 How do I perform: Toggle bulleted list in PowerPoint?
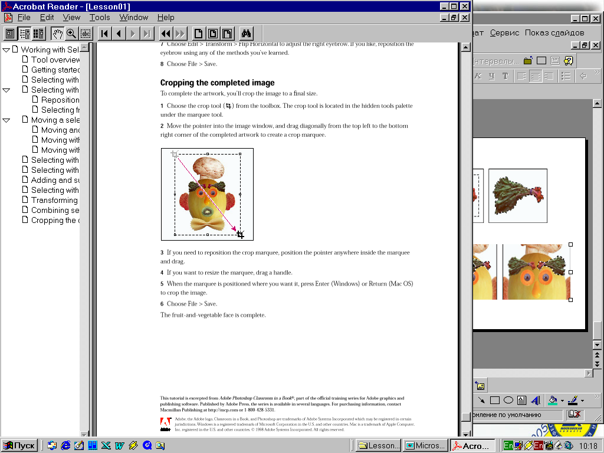point(566,76)
